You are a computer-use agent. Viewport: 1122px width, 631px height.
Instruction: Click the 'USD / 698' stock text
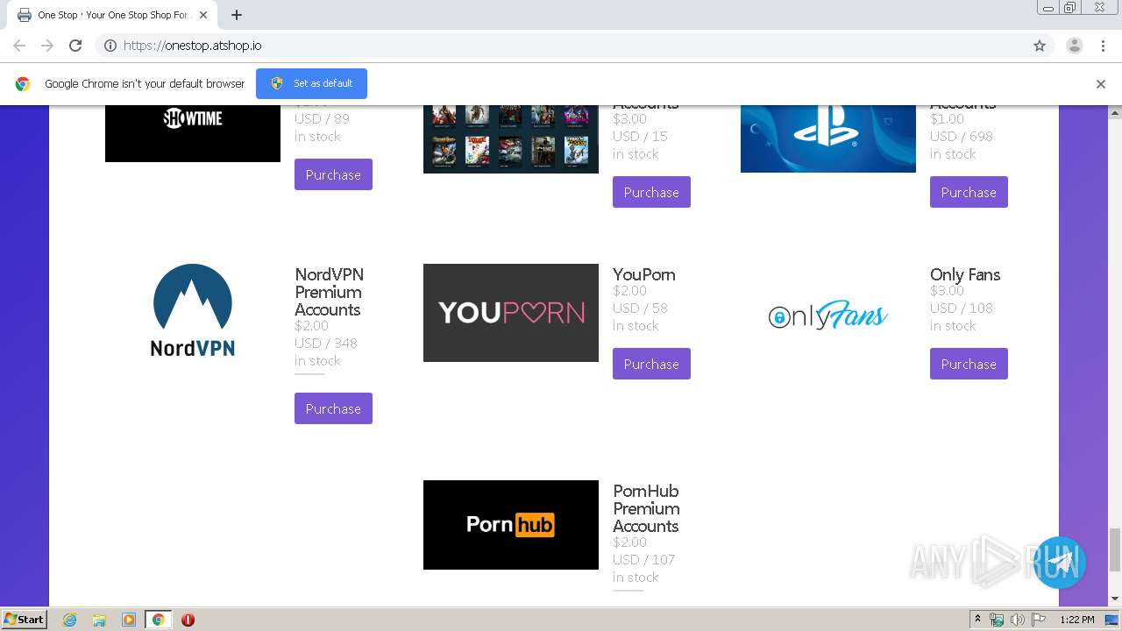962,136
